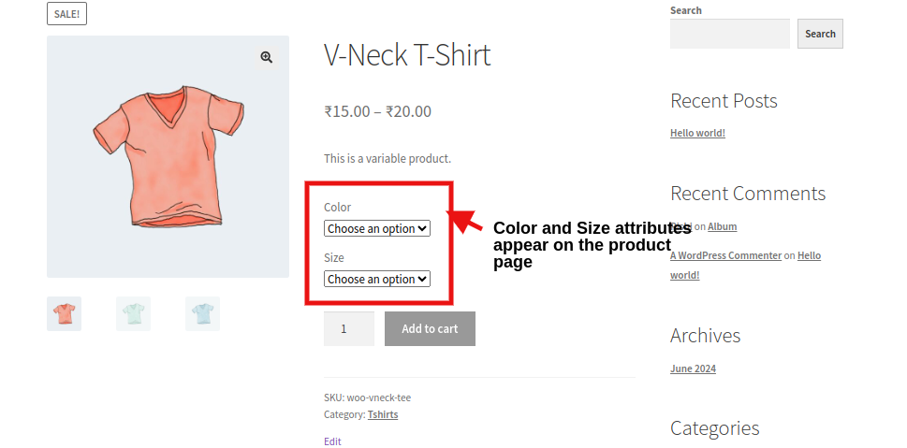Click the quantity input field

click(x=348, y=328)
